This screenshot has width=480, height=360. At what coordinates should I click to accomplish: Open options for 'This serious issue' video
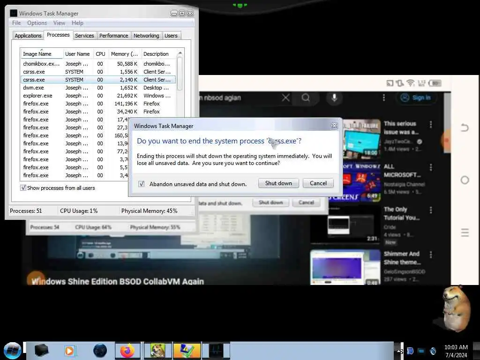pyautogui.click(x=431, y=124)
